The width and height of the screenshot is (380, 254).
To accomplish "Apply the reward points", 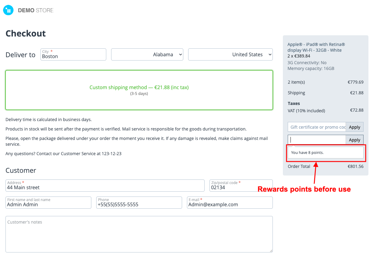I will [354, 140].
